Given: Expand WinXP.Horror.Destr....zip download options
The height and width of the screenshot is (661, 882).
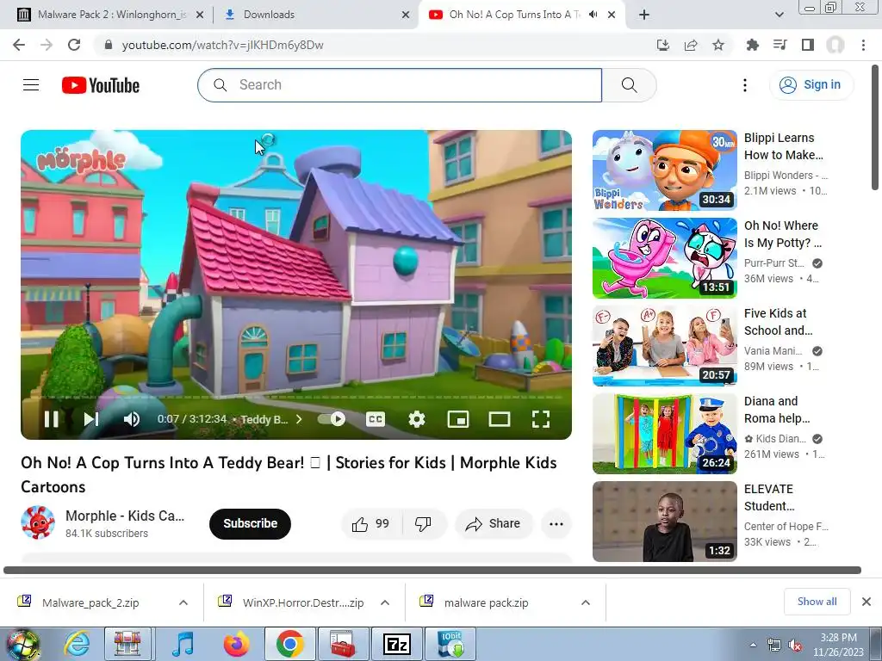Looking at the screenshot, I should [385, 602].
